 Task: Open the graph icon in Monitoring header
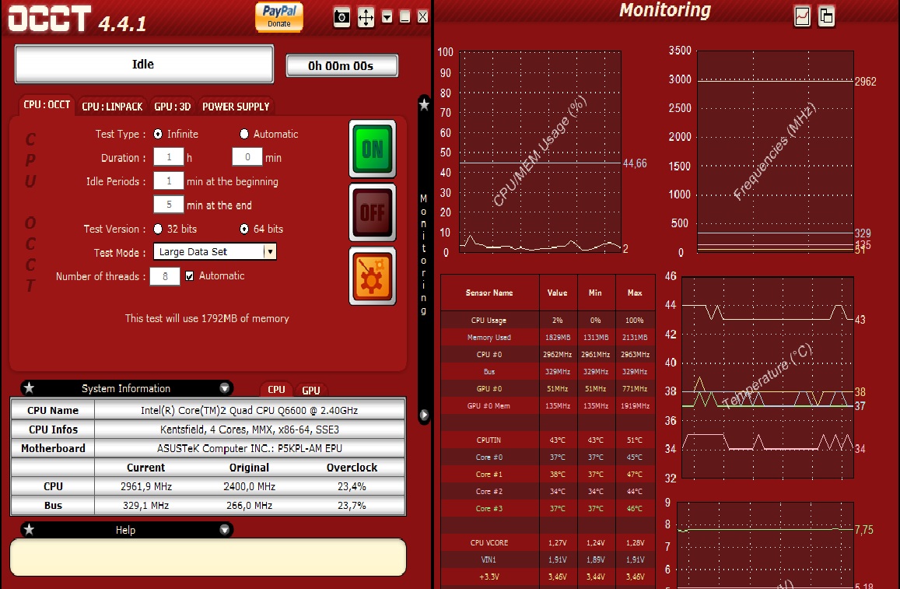pyautogui.click(x=802, y=16)
